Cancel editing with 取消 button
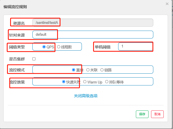Screen dimensions: 173x129 tap(157, 114)
